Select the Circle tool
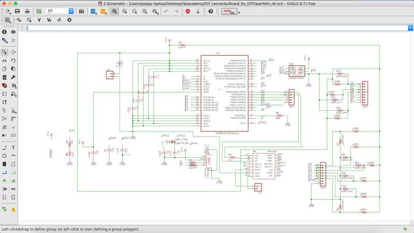Screen dimensions: 414x233 (x=5, y=156)
